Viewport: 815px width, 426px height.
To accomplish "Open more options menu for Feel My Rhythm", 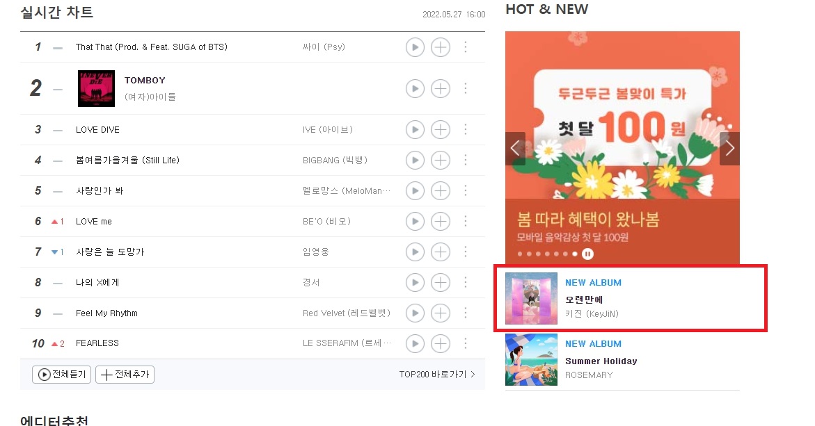I will 465,313.
